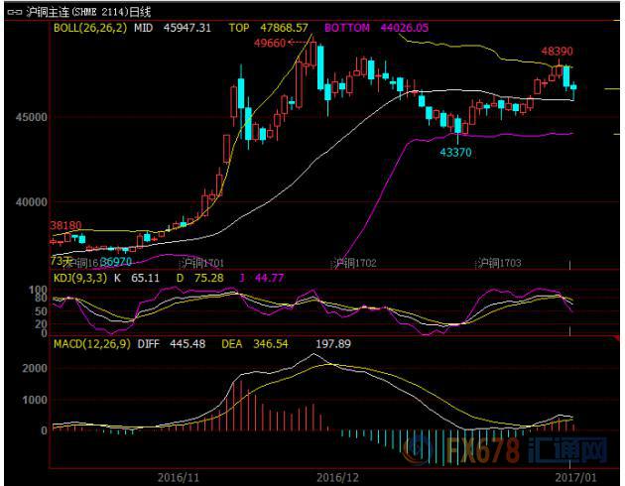Click the arrow next to the 49660 peak
The height and width of the screenshot is (486, 625).
(295, 44)
